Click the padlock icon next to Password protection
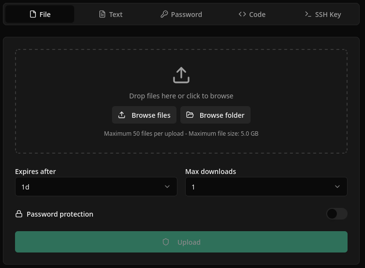 tap(19, 214)
